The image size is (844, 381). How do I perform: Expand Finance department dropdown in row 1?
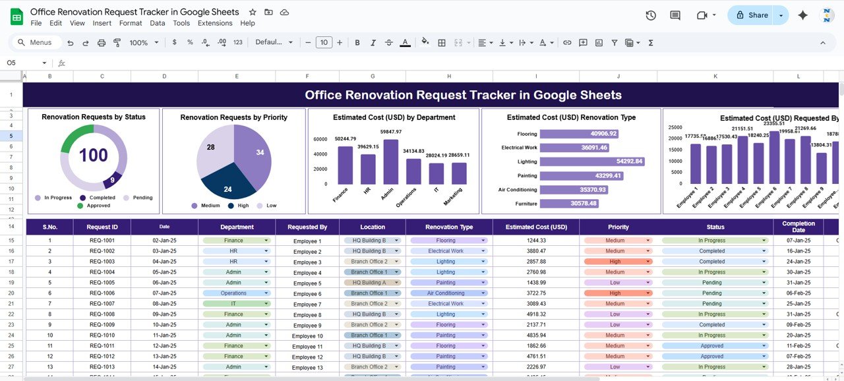coord(266,241)
